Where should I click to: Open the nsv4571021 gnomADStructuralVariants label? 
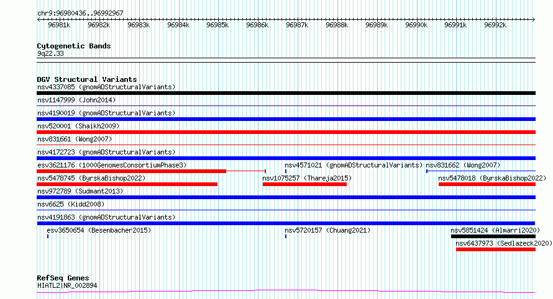[354, 165]
